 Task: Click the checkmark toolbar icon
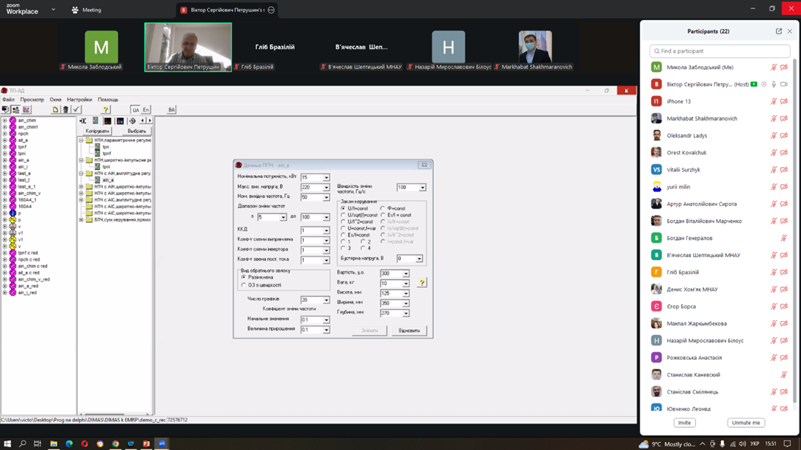click(76, 110)
